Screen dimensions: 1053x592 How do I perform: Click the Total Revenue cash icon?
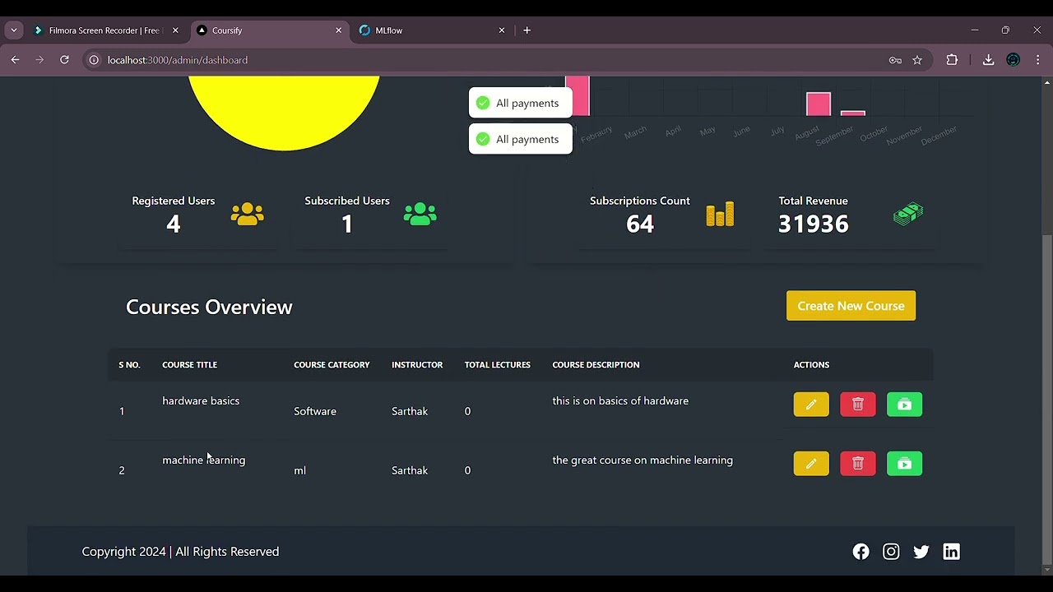(908, 214)
